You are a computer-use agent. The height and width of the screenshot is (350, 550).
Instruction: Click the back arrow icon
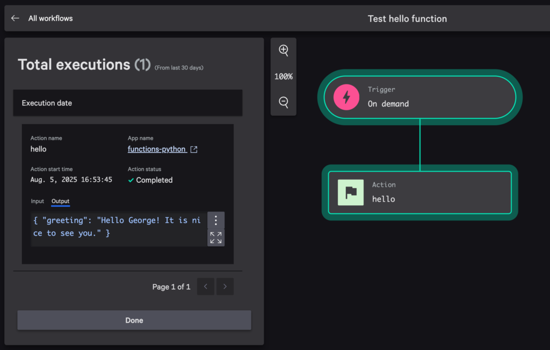click(x=15, y=18)
